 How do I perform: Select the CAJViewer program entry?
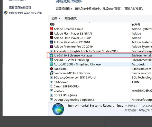(61, 82)
